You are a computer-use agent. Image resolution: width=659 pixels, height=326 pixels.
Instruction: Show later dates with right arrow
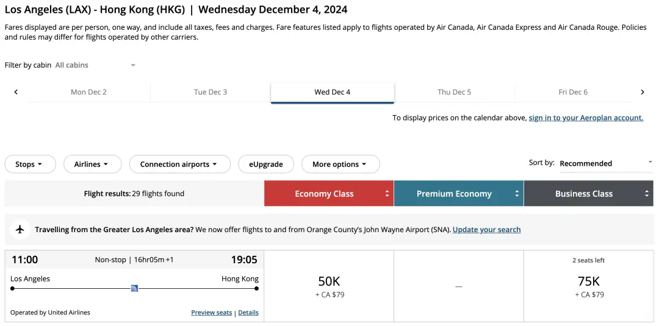642,92
